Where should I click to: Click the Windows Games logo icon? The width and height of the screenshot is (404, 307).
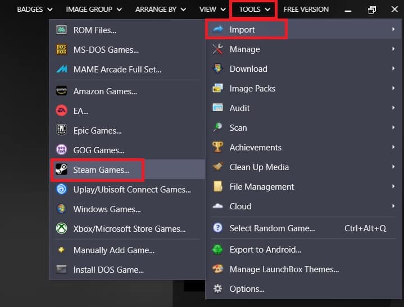(x=61, y=209)
